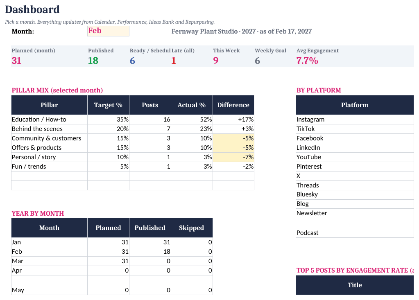This screenshot has width=419, height=300.
Task: Click the Dashboard title
Action: pos(32,9)
